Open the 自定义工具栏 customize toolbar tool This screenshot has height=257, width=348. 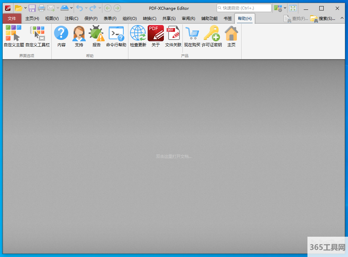(x=38, y=33)
